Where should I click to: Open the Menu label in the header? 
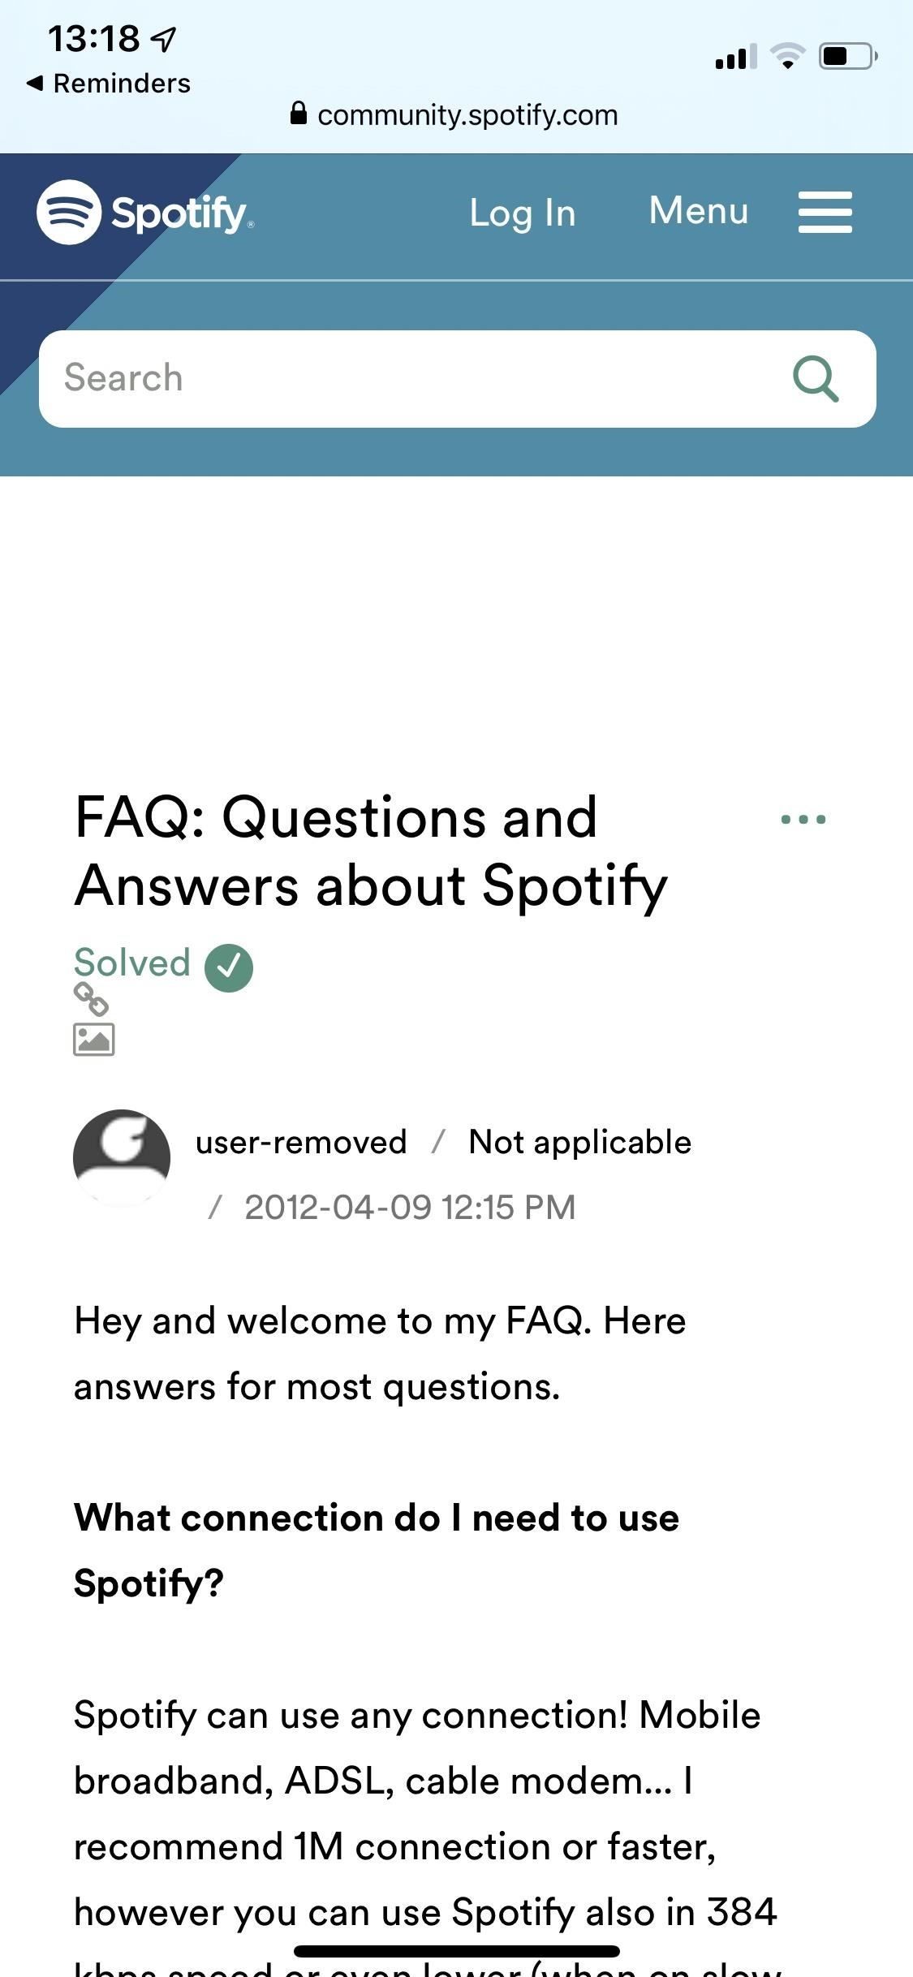698,211
